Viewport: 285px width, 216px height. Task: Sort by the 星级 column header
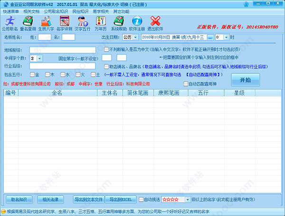[x=239, y=93]
